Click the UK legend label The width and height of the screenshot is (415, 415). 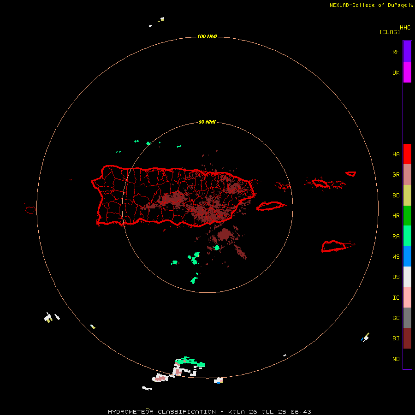[x=396, y=73]
